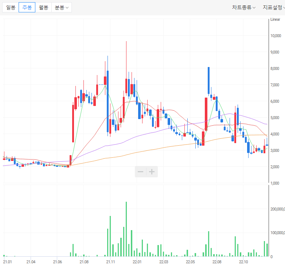285x268 pixels.
Task: Click the 7,000 price axis label
Action: [x=275, y=85]
